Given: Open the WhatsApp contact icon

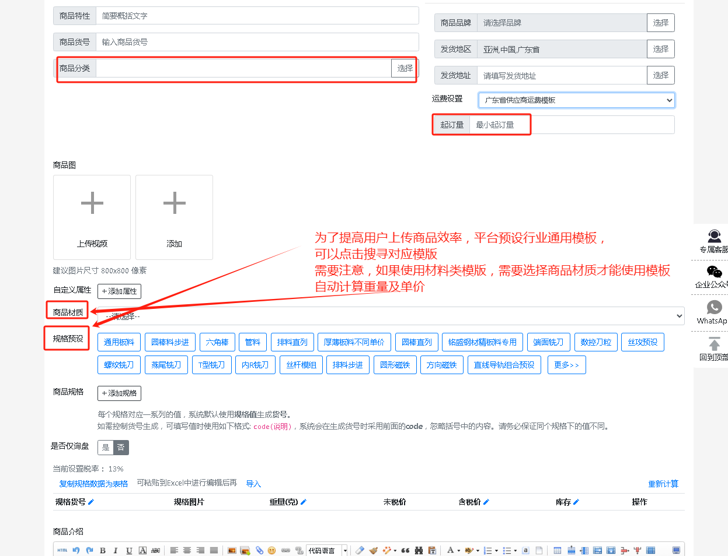Looking at the screenshot, I should tap(714, 307).
